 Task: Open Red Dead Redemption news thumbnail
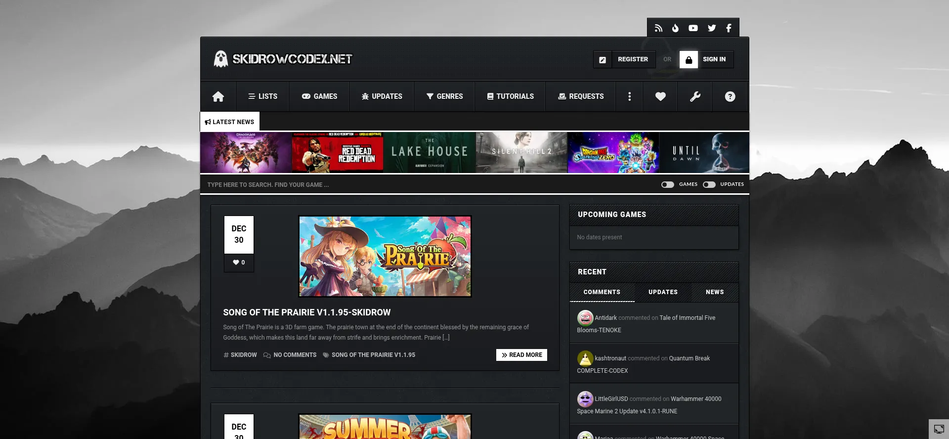click(x=338, y=152)
